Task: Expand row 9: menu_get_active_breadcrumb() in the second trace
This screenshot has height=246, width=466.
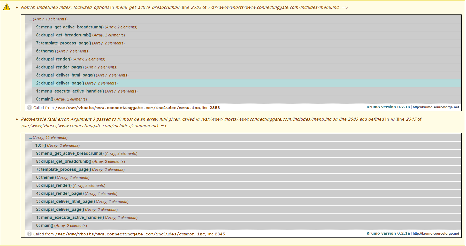Action: pyautogui.click(x=246, y=153)
